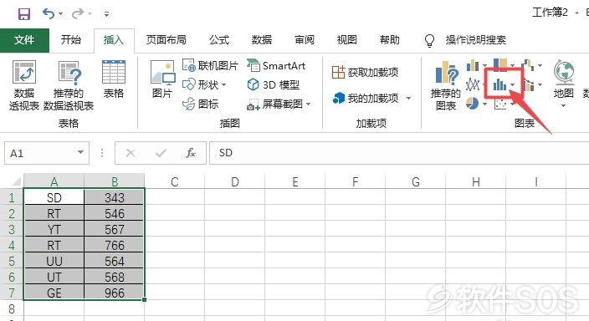Open the 地图 map chart button
The height and width of the screenshot is (321, 589).
pyautogui.click(x=563, y=84)
